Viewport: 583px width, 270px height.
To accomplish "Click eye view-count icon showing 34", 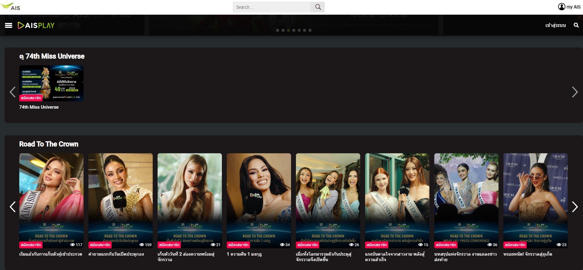I will tap(282, 245).
